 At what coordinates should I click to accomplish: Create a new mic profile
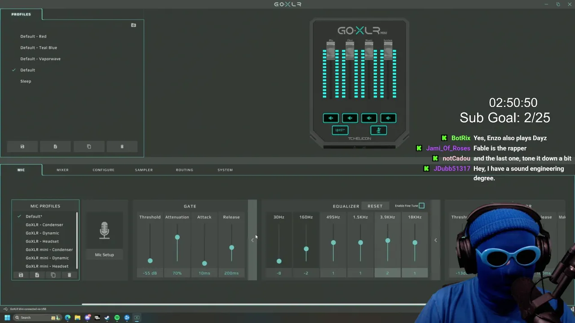[37, 275]
